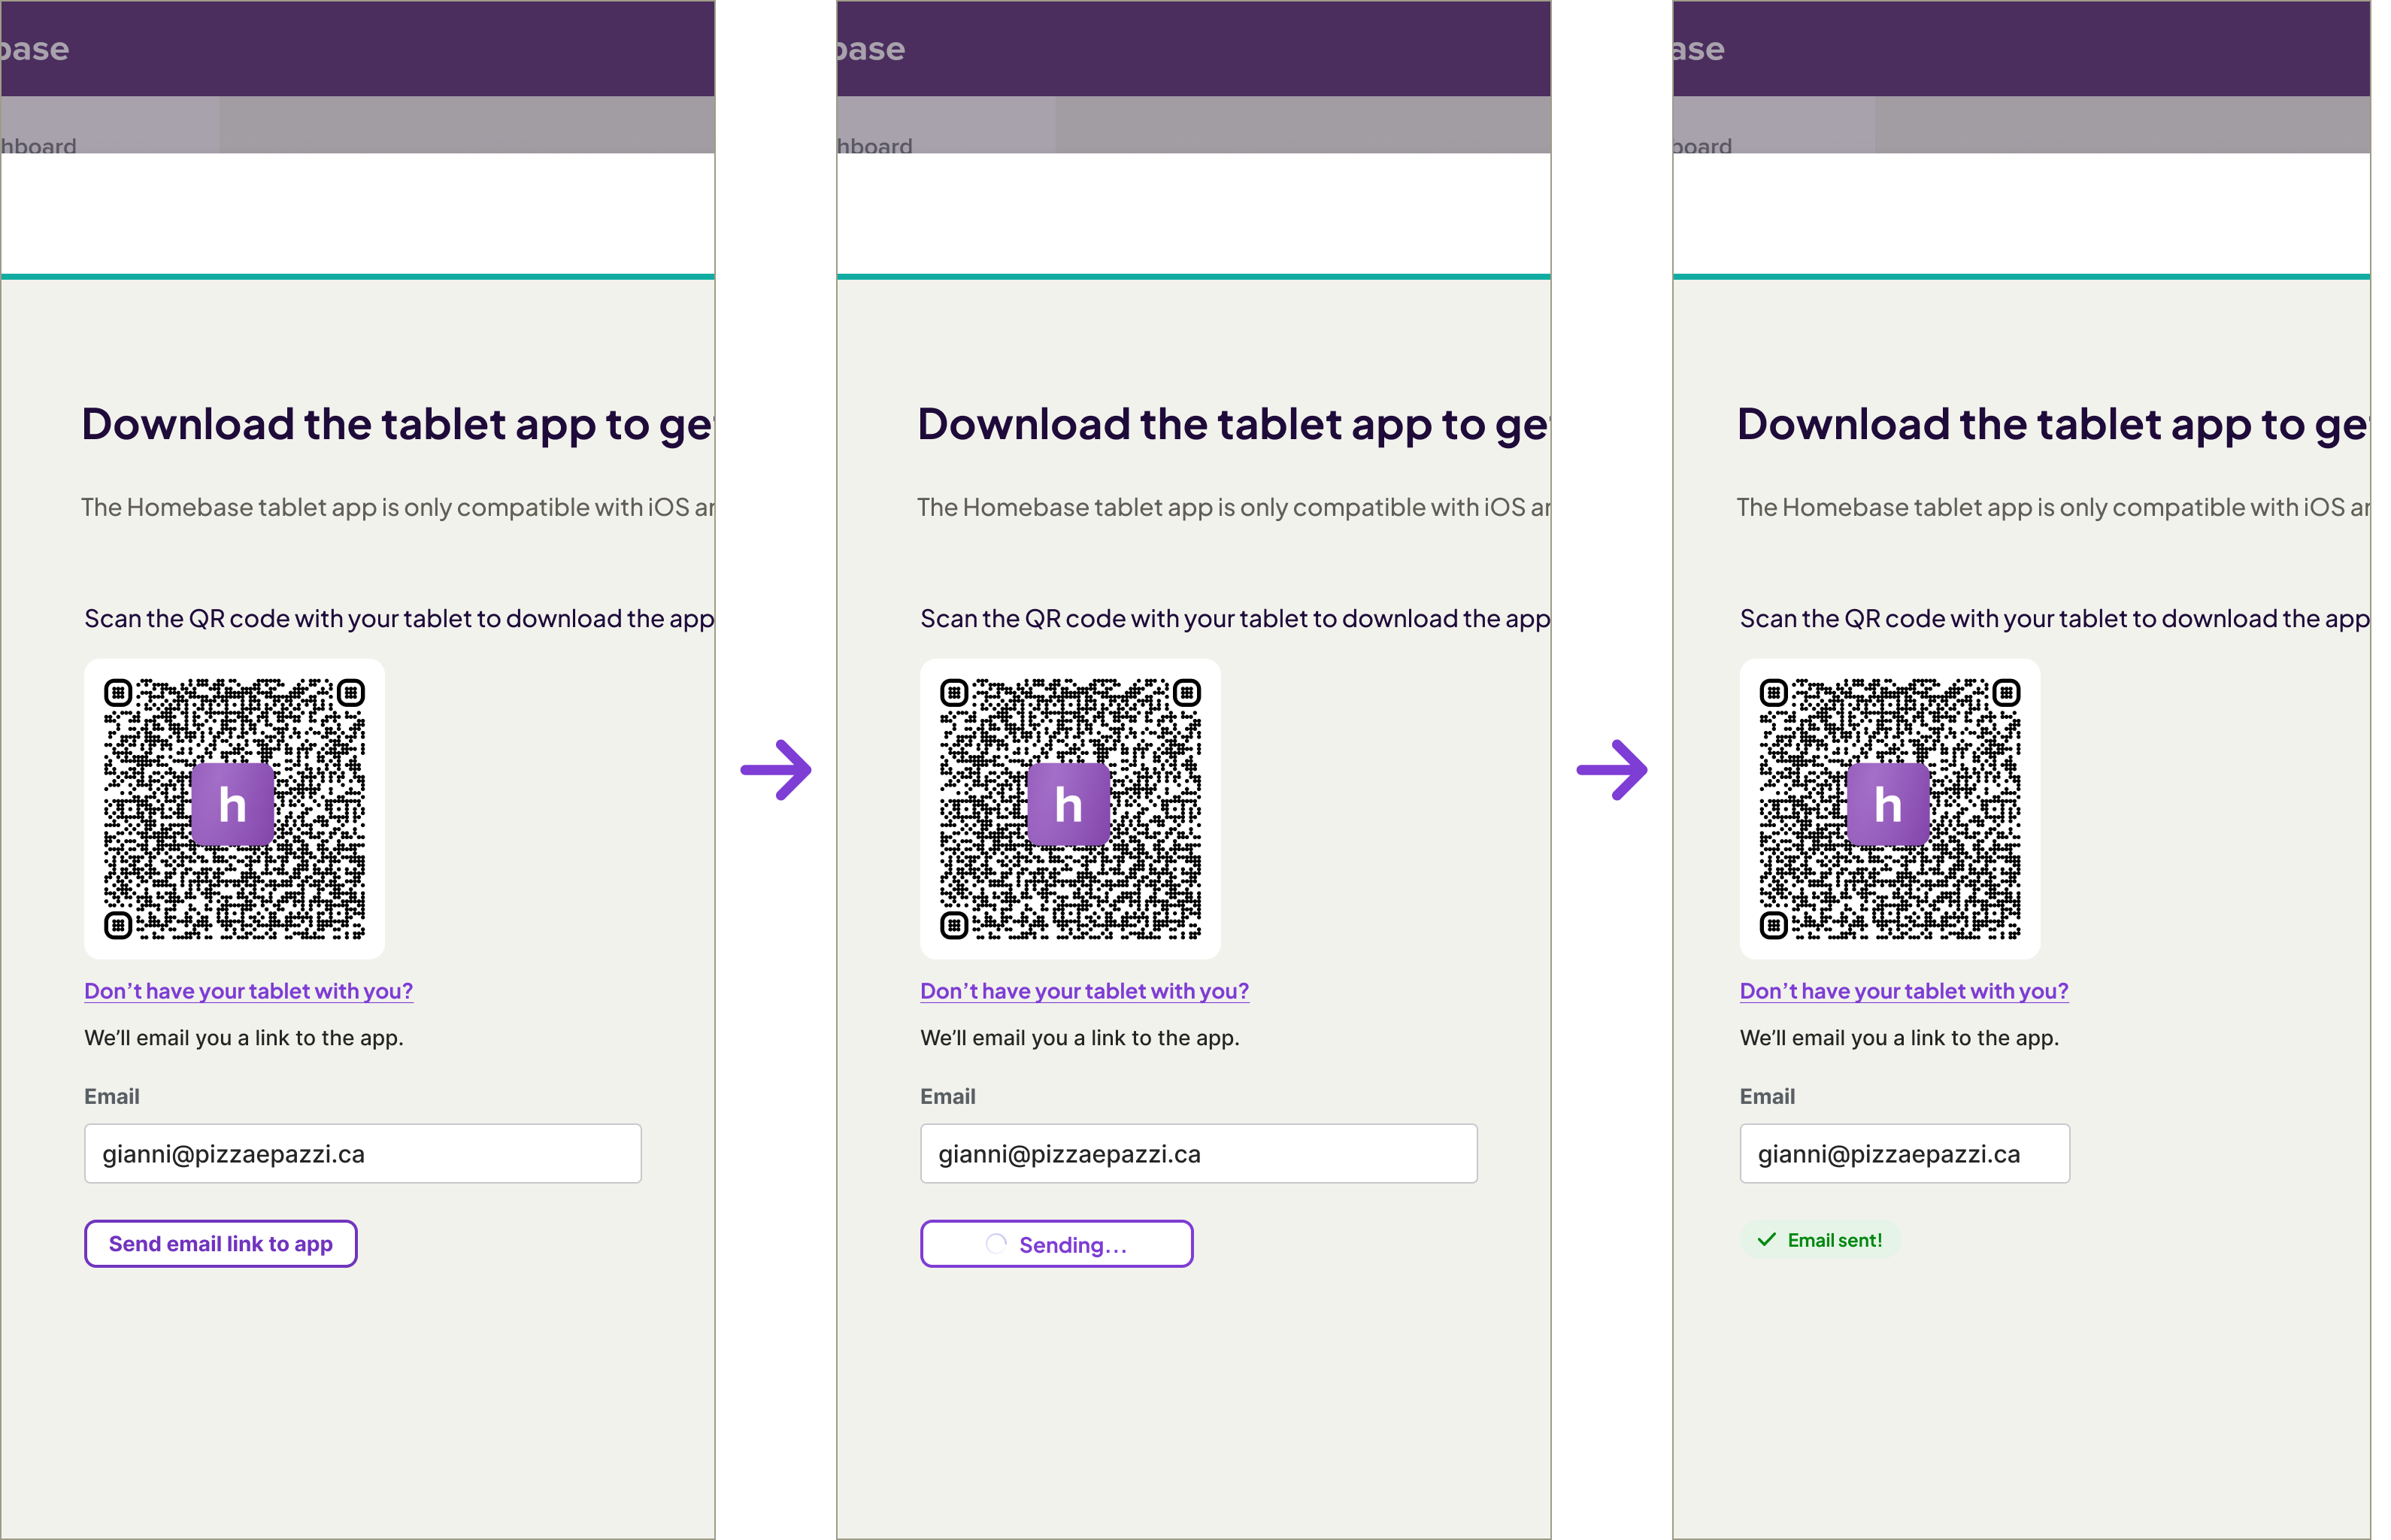Screen dimensions: 2391x1540
Task: Click the Send email link to app button
Action: point(220,1244)
